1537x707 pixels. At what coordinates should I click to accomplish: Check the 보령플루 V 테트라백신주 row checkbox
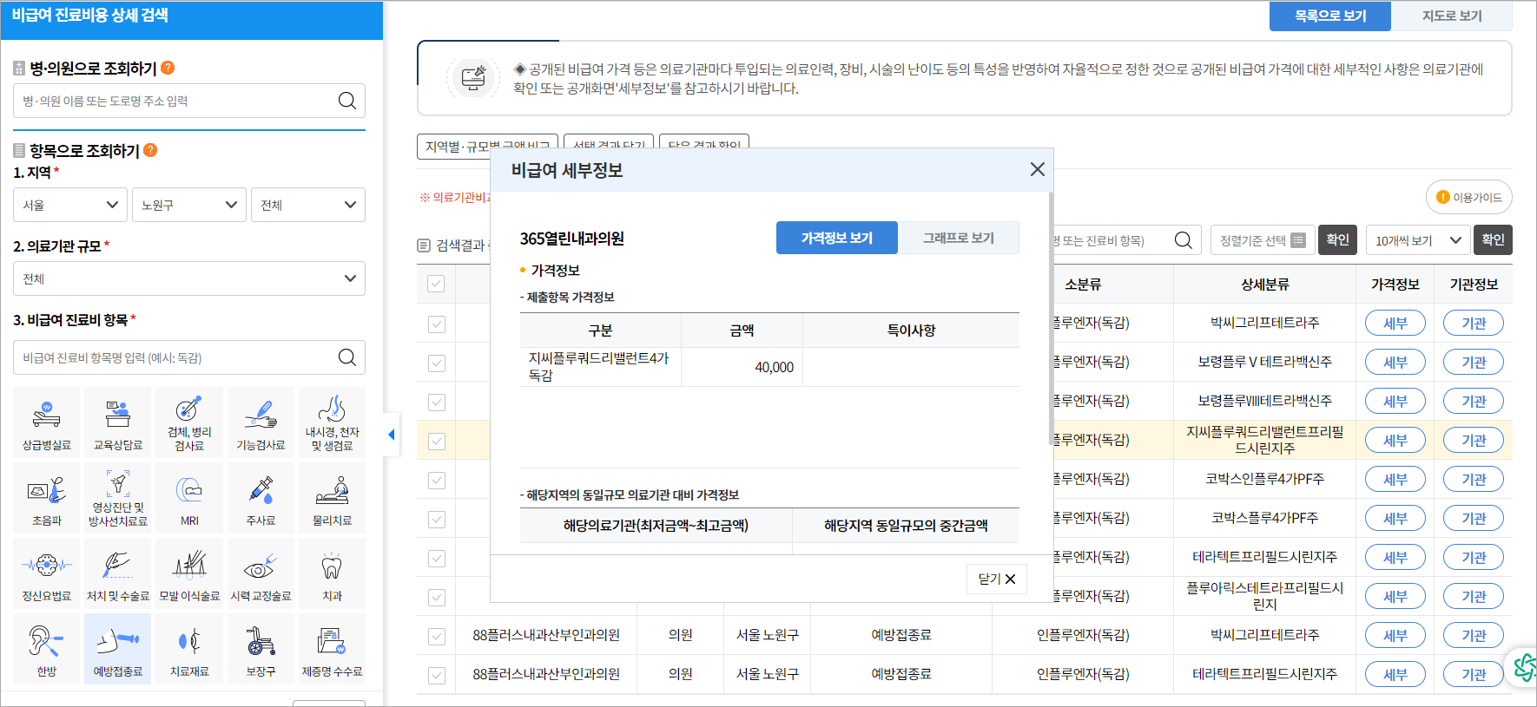pos(436,363)
